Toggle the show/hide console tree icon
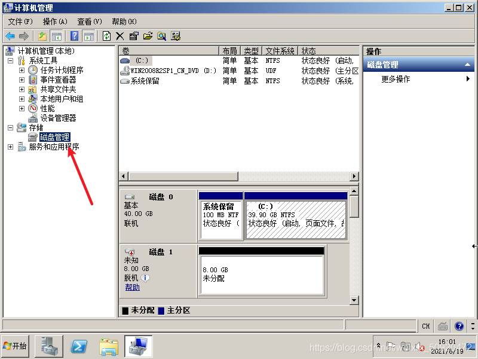The height and width of the screenshot is (359, 478). tap(56, 36)
